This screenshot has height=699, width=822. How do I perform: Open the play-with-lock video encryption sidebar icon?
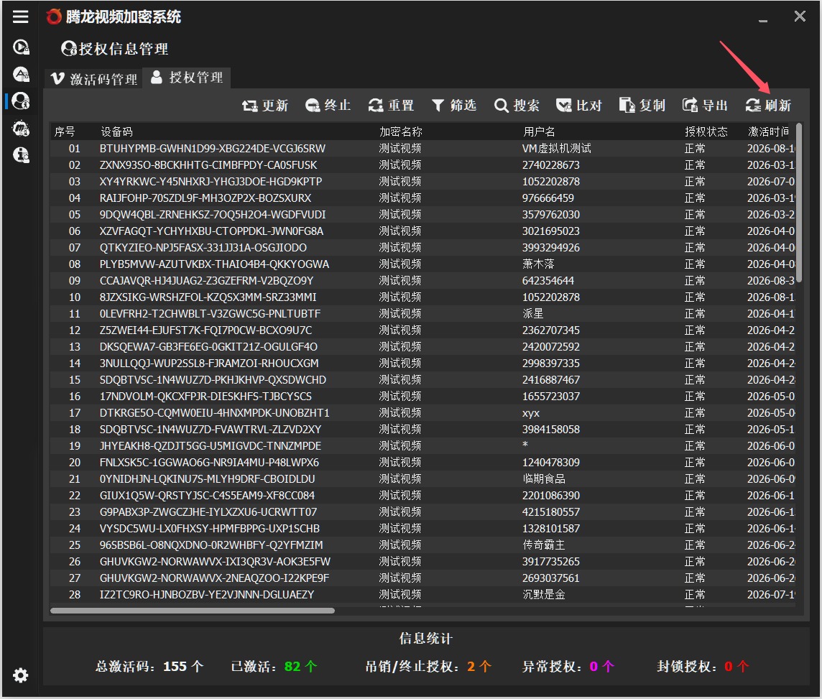(20, 47)
